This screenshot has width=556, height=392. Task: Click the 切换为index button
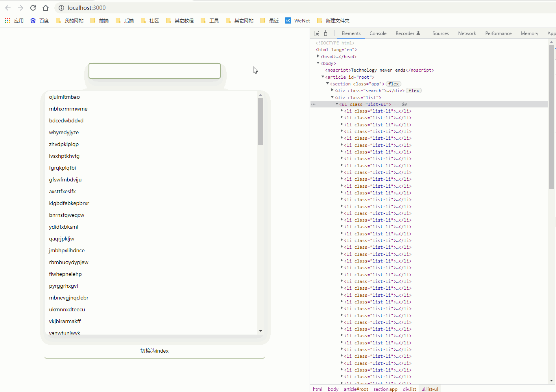pos(155,351)
